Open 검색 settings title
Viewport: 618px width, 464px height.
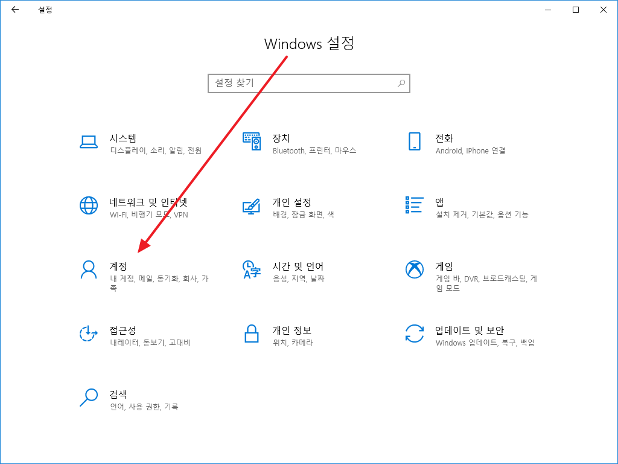(x=118, y=394)
